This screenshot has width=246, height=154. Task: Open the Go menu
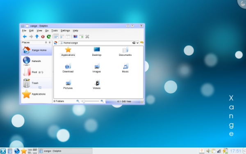coord(47,31)
